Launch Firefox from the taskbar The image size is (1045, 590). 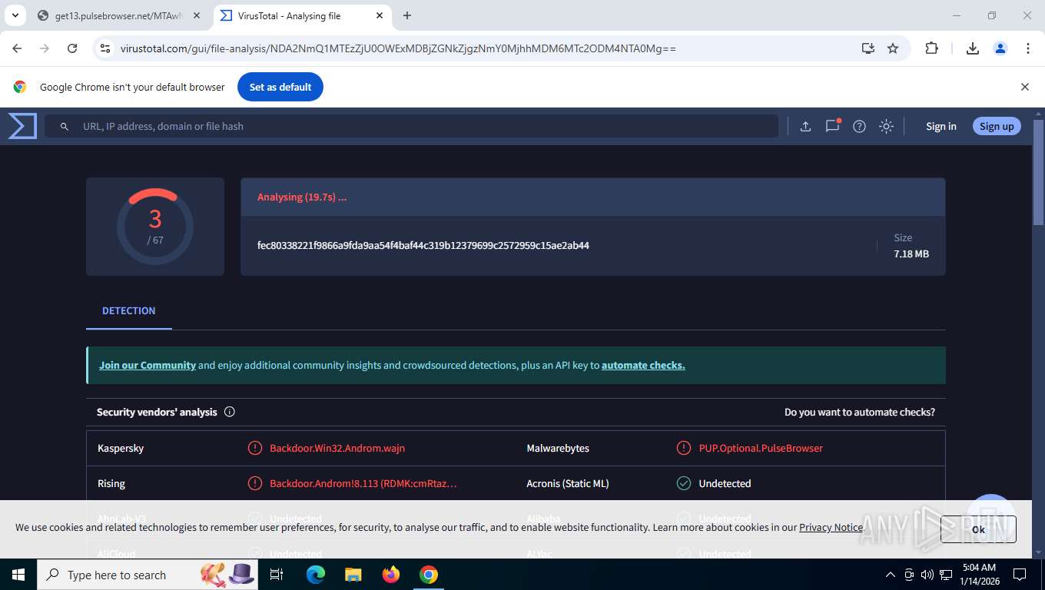(x=391, y=575)
